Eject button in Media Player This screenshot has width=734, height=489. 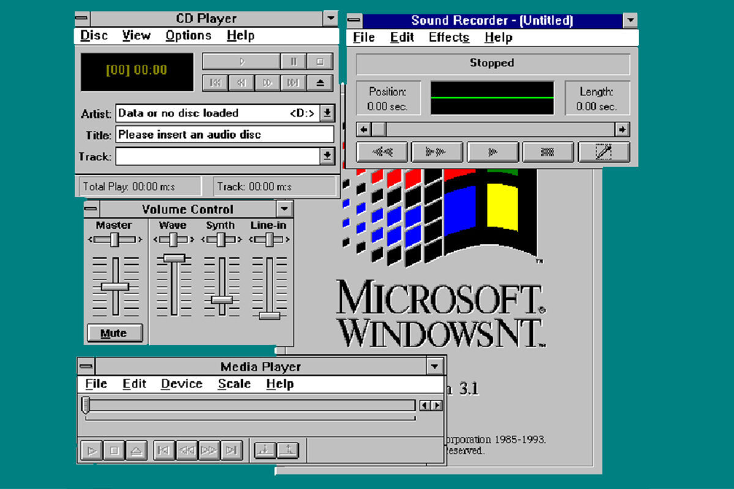(136, 451)
